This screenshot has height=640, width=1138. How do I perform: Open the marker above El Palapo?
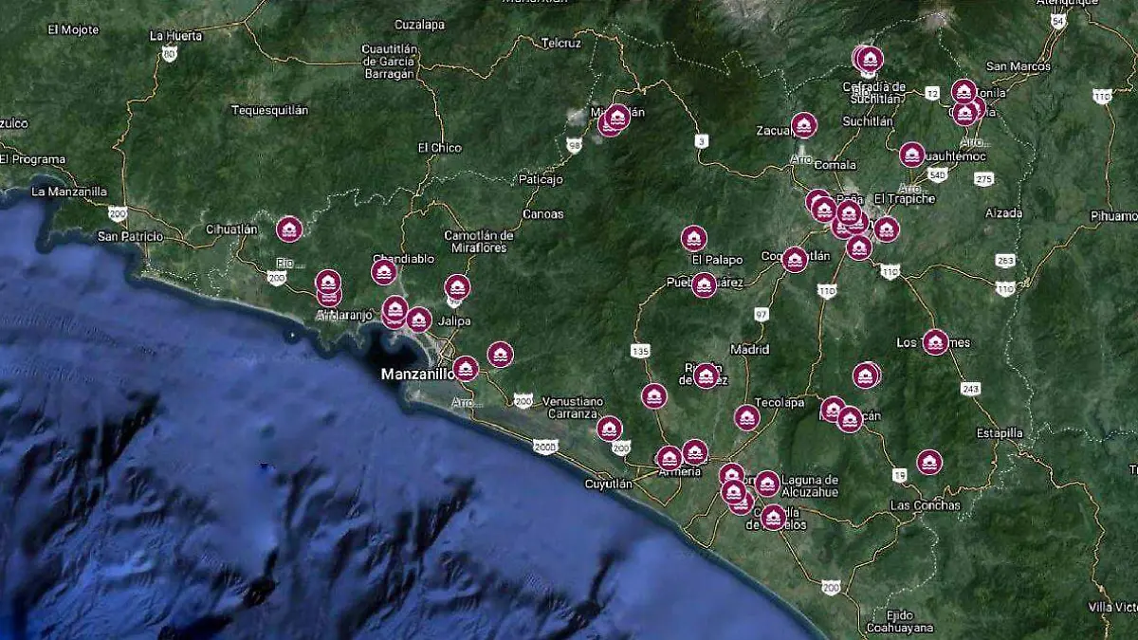click(x=693, y=238)
